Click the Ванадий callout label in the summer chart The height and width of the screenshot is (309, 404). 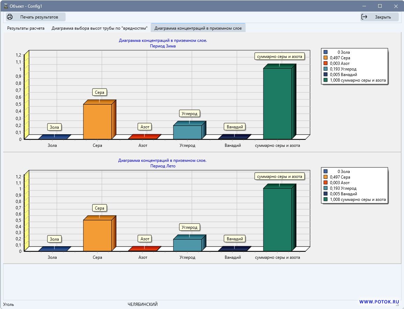235,239
